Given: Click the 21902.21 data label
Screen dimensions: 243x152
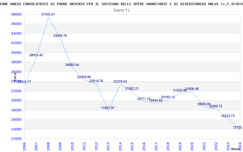Looking at the screenshot, I should click(132, 88).
